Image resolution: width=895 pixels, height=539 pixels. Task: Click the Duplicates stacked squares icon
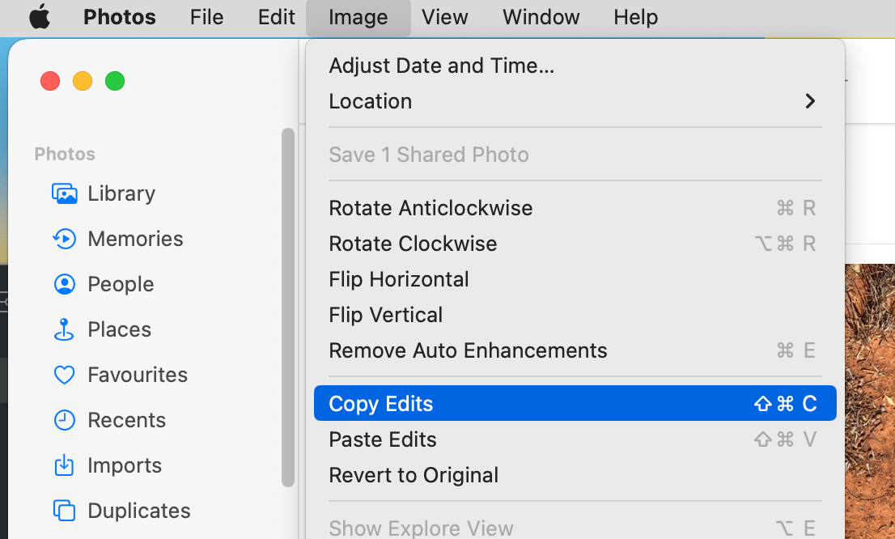[x=65, y=511]
